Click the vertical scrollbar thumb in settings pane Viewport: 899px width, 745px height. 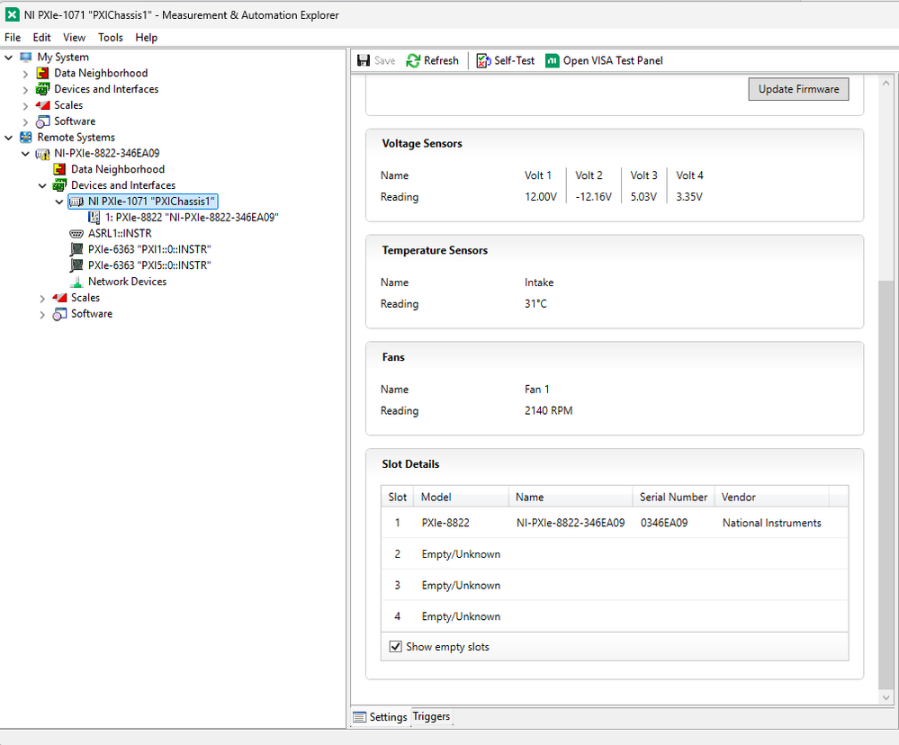click(886, 484)
